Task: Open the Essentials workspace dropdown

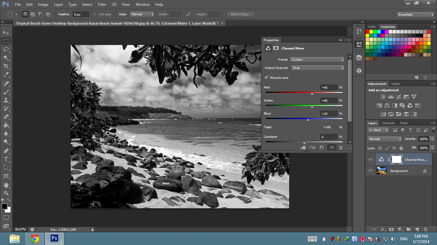Action: click(x=415, y=15)
